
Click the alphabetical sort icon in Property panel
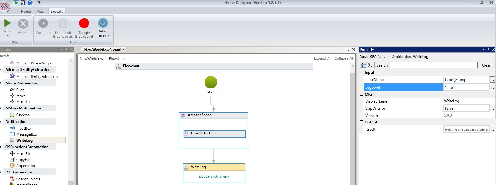[x=370, y=65]
